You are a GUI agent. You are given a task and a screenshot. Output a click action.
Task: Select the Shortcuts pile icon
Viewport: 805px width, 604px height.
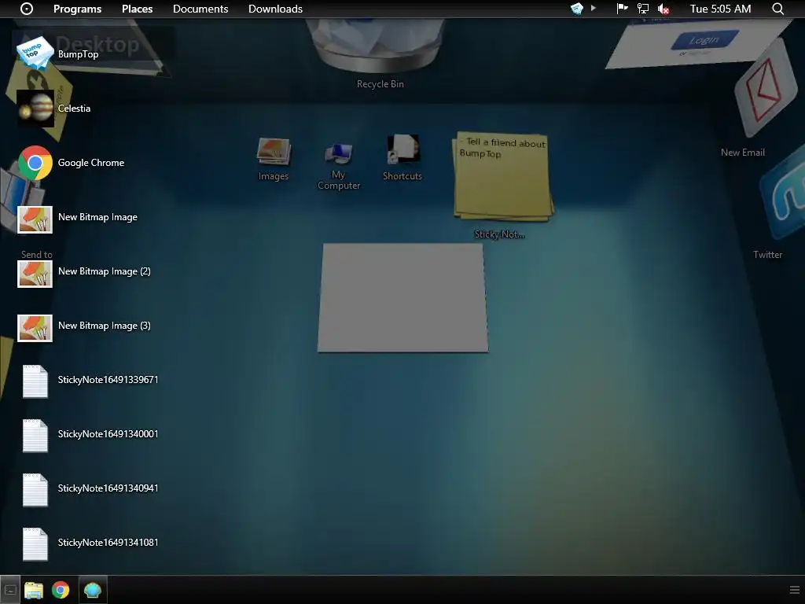pos(403,149)
